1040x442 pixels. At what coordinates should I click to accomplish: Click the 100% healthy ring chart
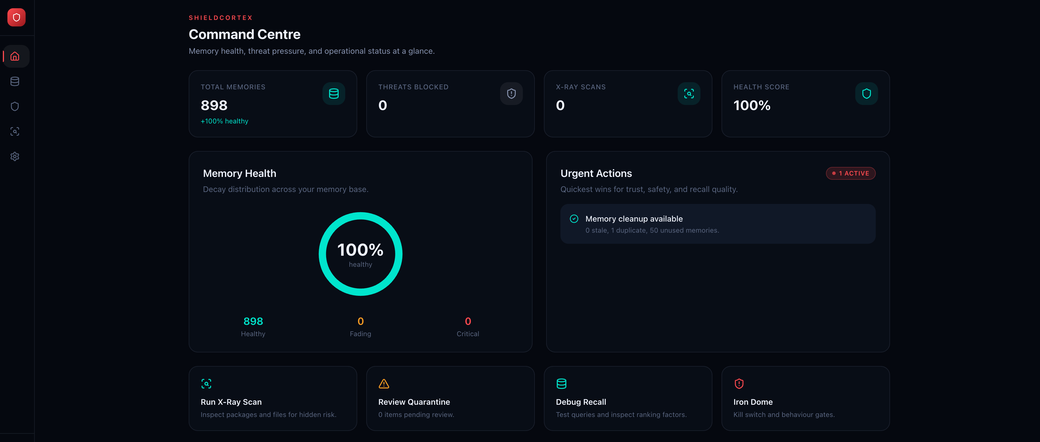(361, 254)
